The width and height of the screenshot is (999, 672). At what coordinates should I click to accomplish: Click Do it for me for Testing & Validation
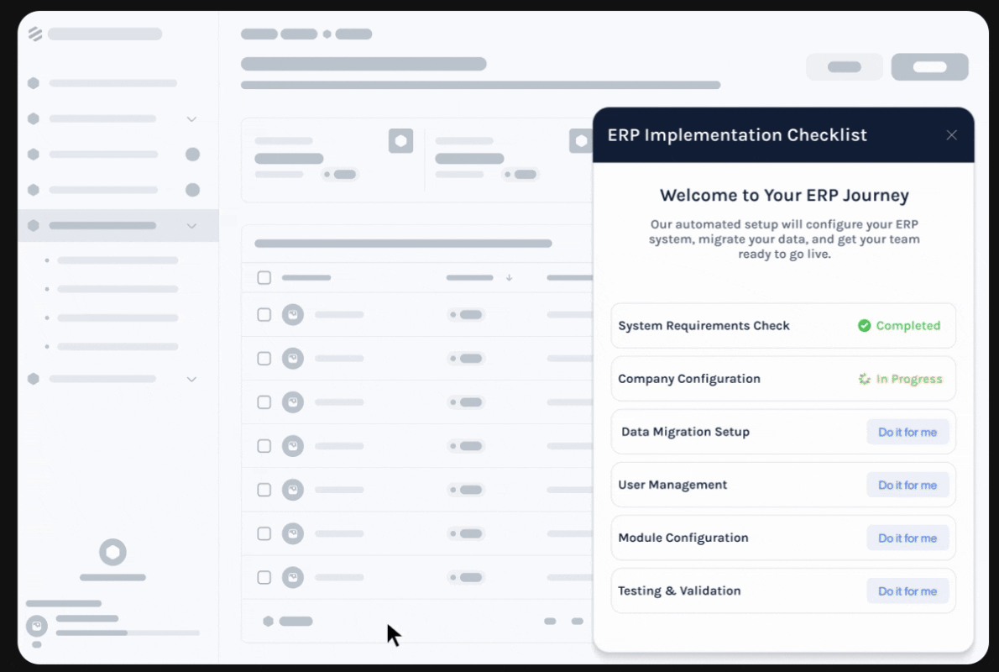pos(907,591)
